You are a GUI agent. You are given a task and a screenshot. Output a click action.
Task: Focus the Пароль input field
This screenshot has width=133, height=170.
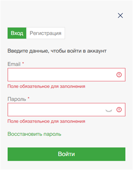66,109
